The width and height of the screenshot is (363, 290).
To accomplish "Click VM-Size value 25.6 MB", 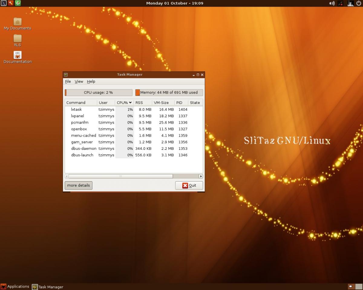I will pos(166,123).
